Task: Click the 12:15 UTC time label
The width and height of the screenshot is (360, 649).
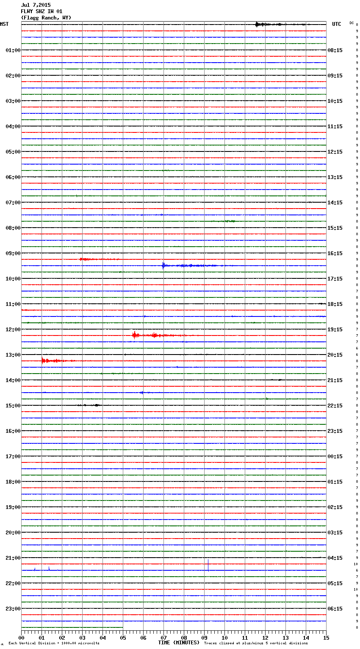Action: pos(335,152)
